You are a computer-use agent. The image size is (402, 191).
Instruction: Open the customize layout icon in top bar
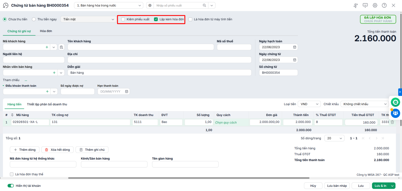pyautogui.click(x=356, y=6)
